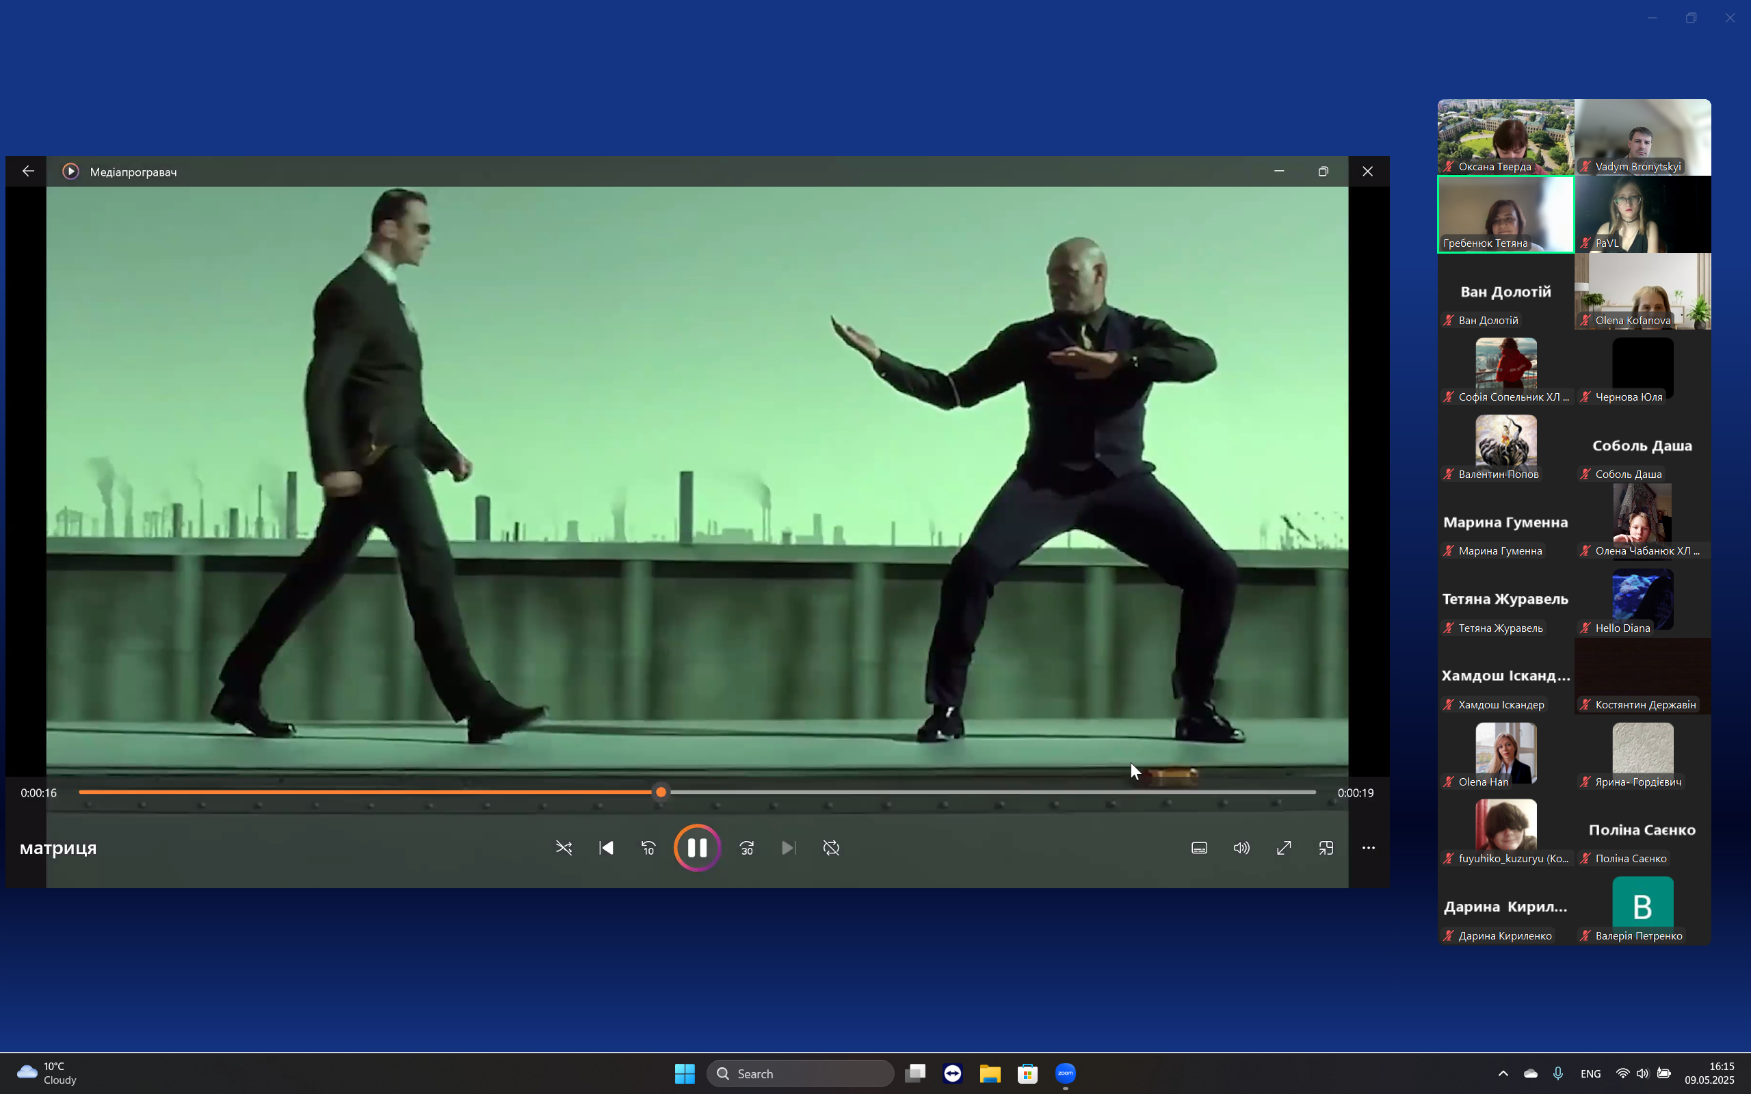Select the Дарина Кириленко participant tile
The image size is (1751, 1094).
1505,907
